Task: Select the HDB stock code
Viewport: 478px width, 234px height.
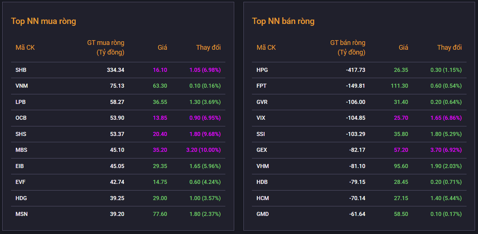Action: point(262,182)
